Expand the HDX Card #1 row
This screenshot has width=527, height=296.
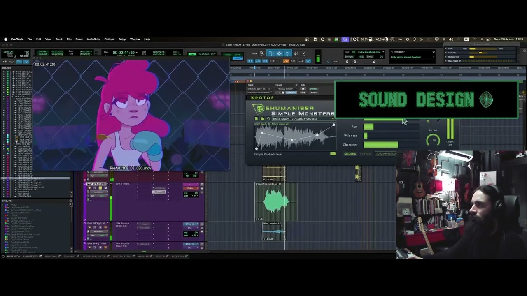coord(445,61)
